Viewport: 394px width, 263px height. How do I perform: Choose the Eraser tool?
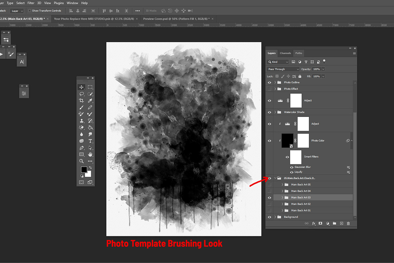point(81,128)
